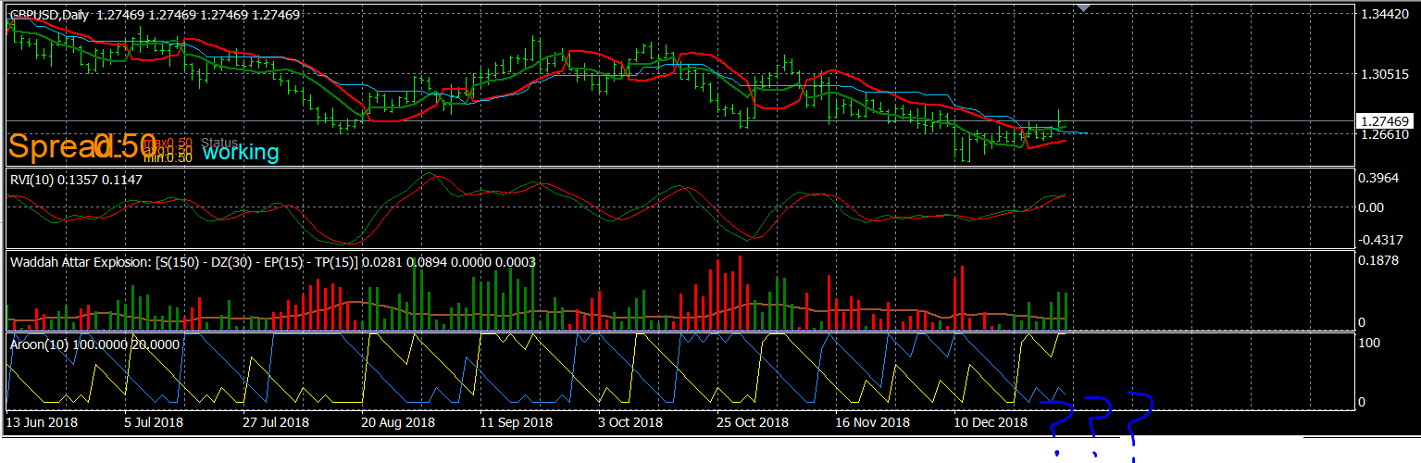Click the gray chart shift triangle marker
The width and height of the screenshot is (1421, 463).
tap(1085, 8)
